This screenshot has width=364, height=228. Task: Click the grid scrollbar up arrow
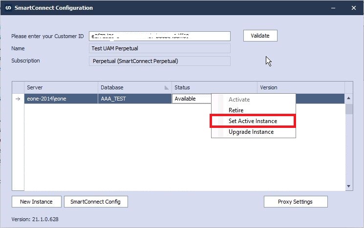[x=349, y=98]
